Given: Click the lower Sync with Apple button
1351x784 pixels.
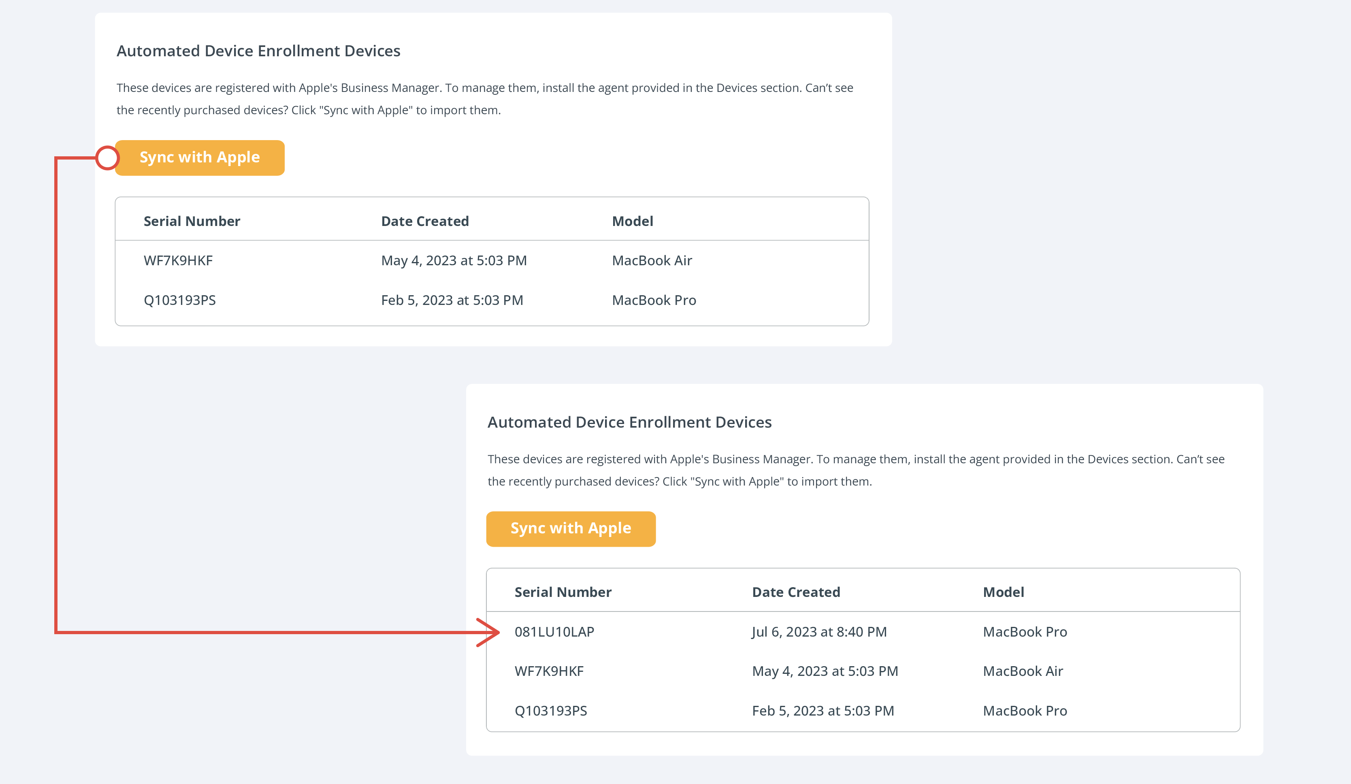Looking at the screenshot, I should (x=571, y=529).
